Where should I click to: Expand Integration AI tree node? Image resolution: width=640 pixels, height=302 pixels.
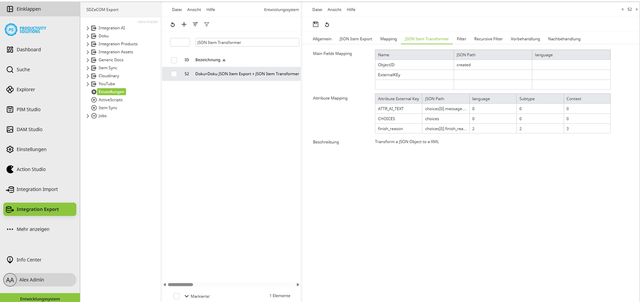coord(88,28)
